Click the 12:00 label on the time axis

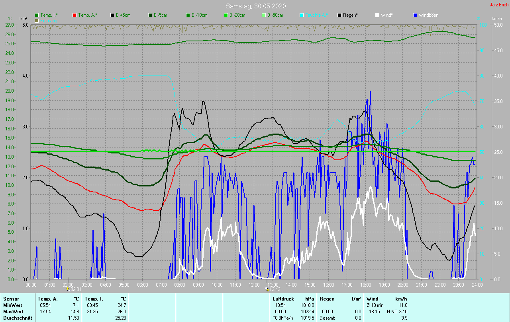tap(254, 285)
